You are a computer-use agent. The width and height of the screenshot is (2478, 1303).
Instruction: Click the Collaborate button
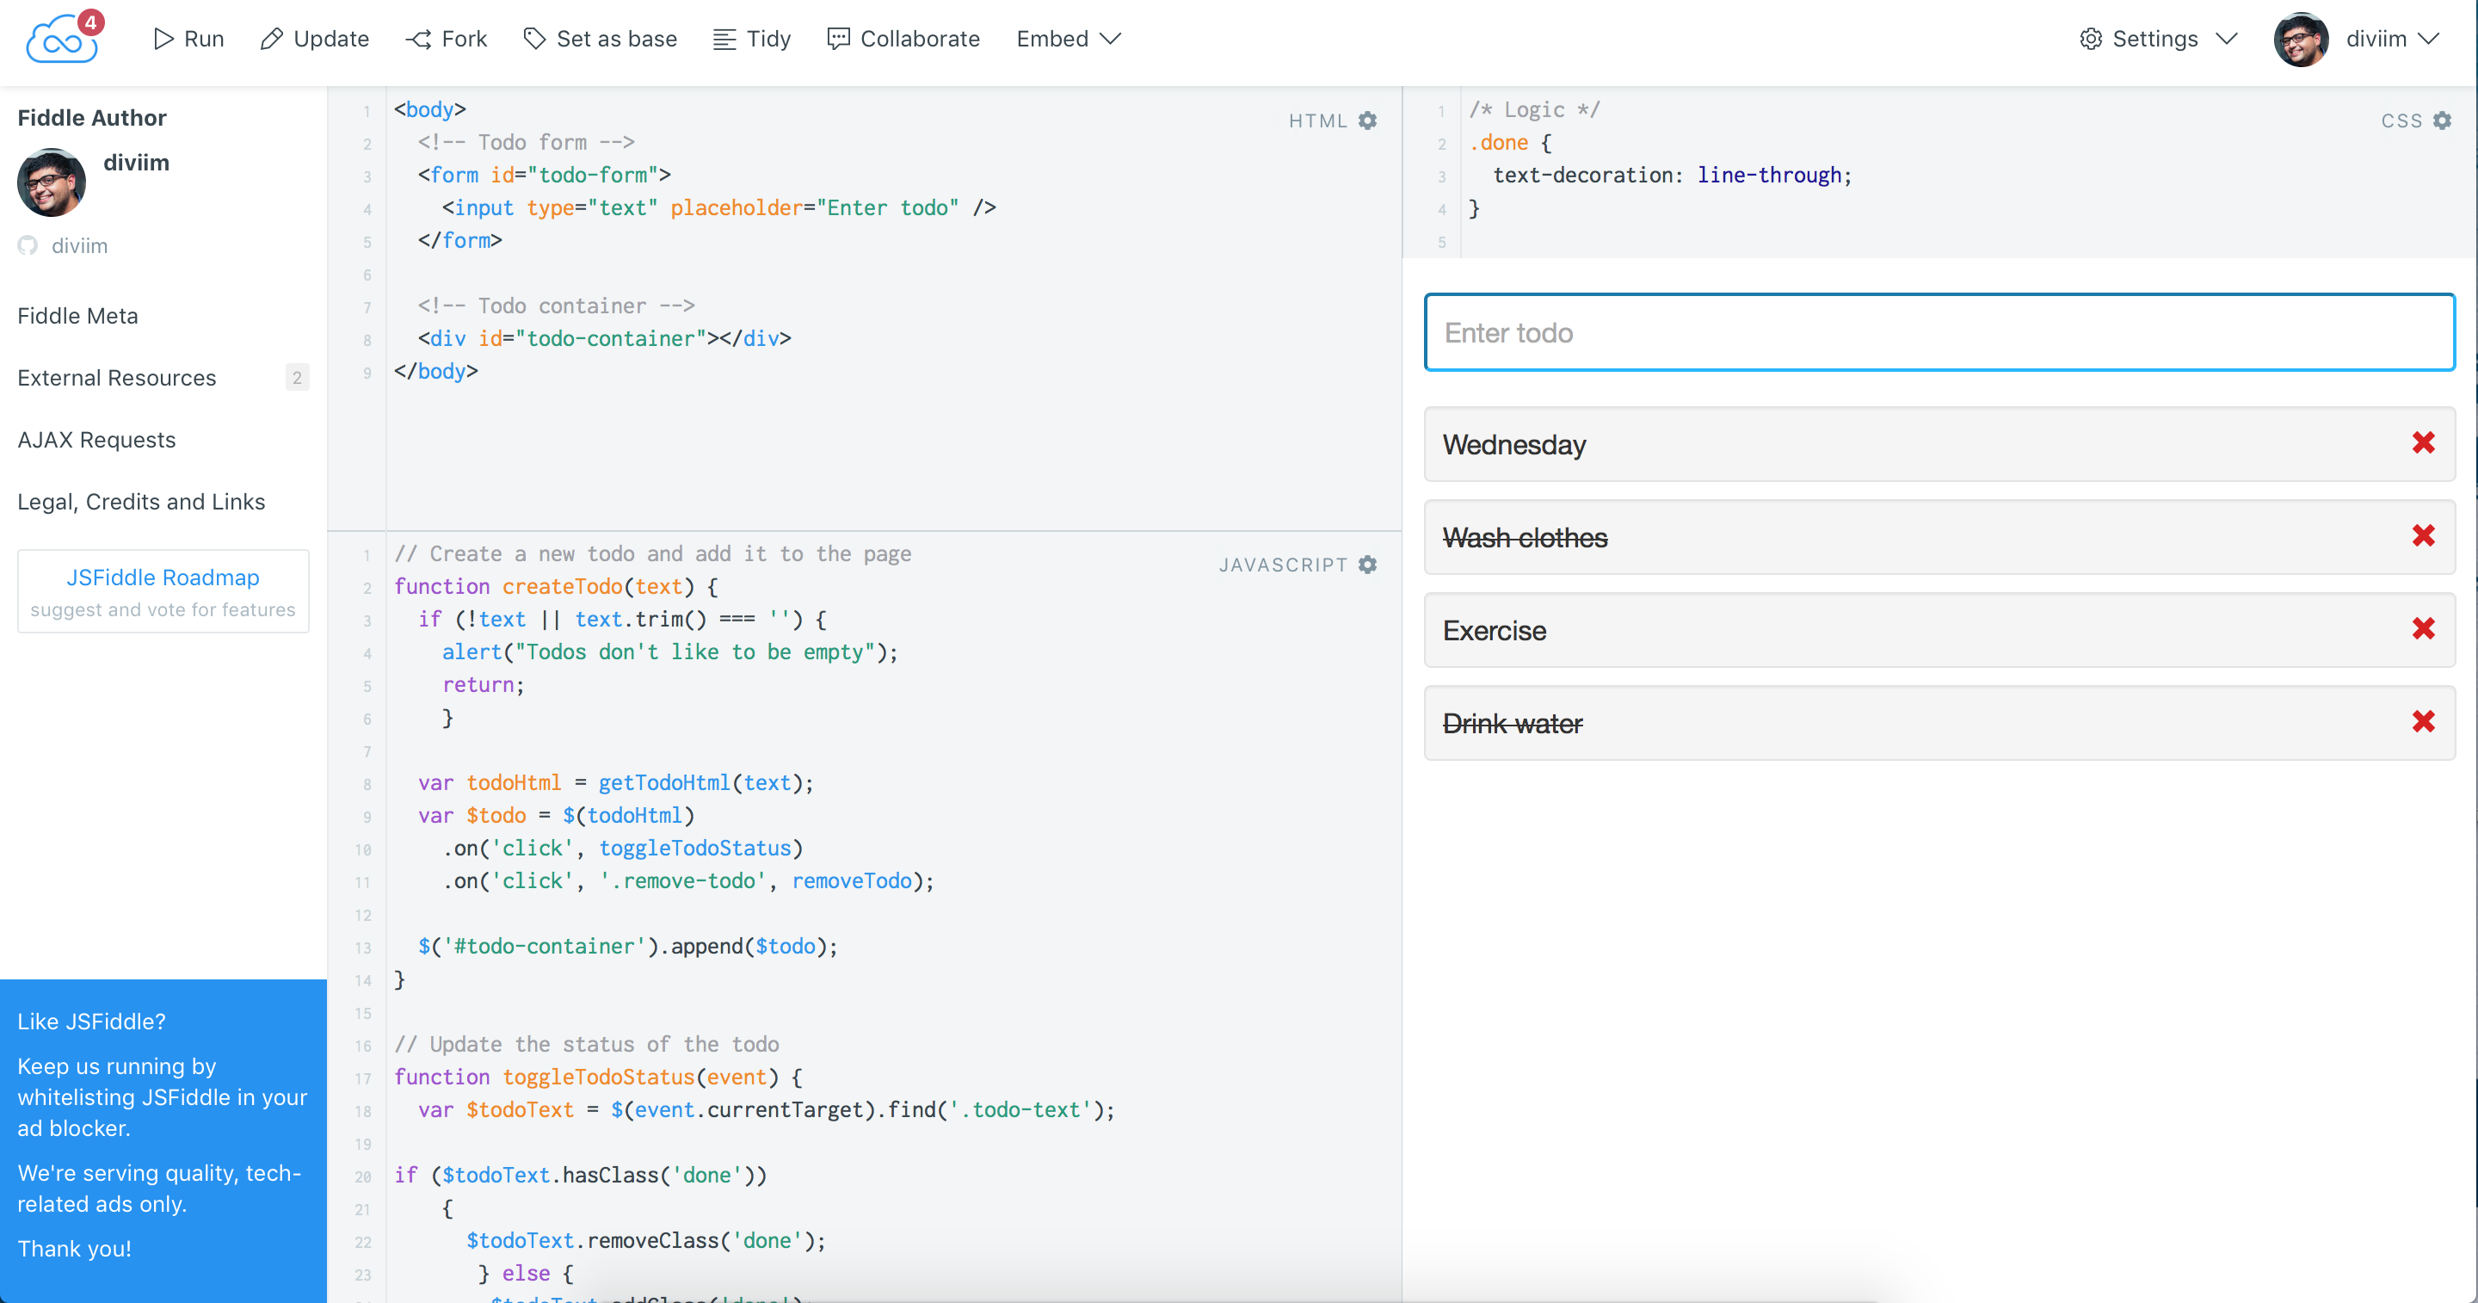[x=903, y=39]
